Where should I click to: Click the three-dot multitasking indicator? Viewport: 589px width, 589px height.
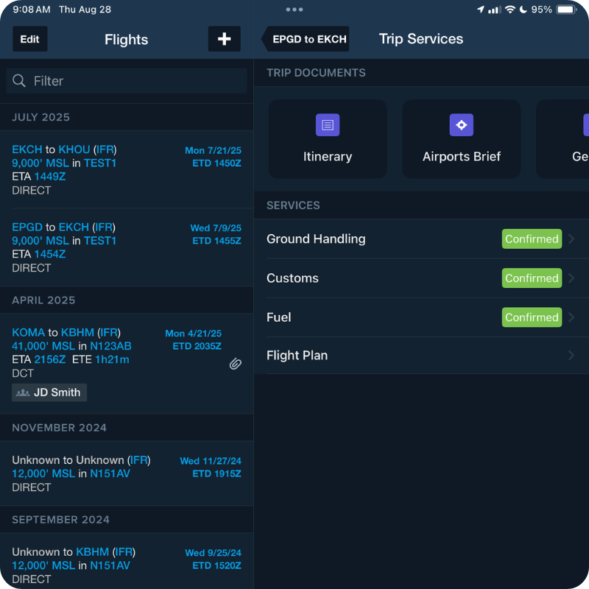tap(294, 10)
